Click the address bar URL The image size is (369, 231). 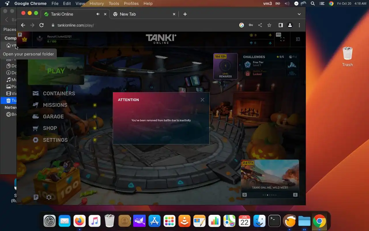click(76, 25)
